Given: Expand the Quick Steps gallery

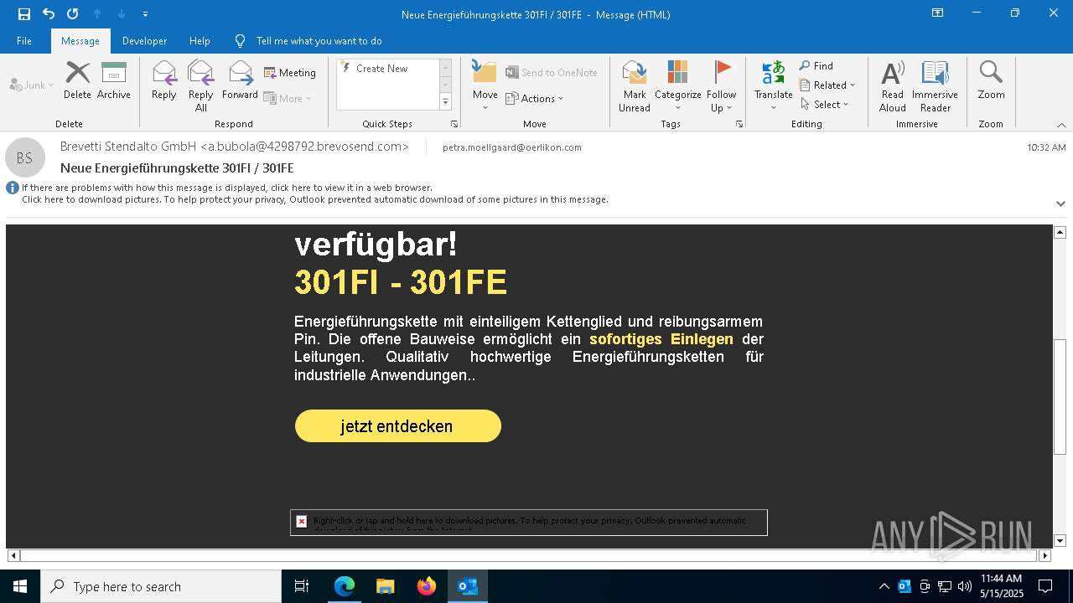Looking at the screenshot, I should (x=445, y=102).
